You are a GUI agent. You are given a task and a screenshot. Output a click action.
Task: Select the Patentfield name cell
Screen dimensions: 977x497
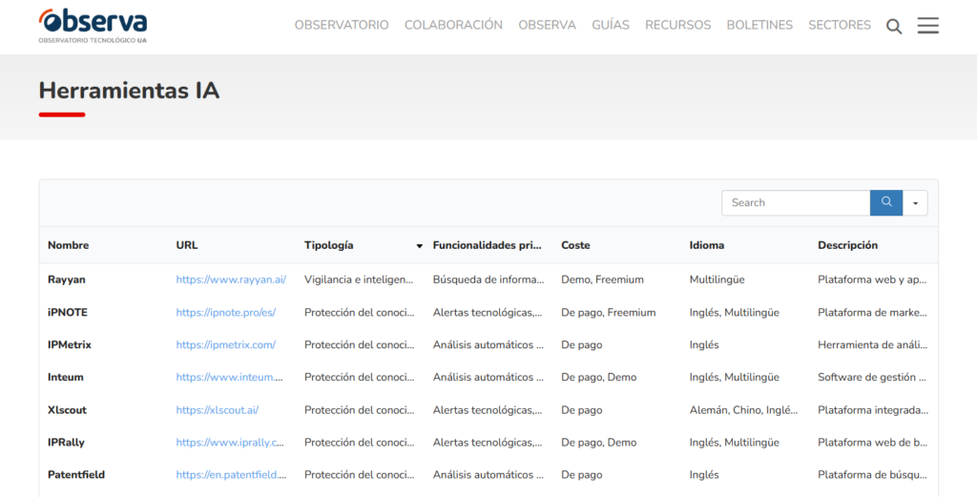click(76, 474)
